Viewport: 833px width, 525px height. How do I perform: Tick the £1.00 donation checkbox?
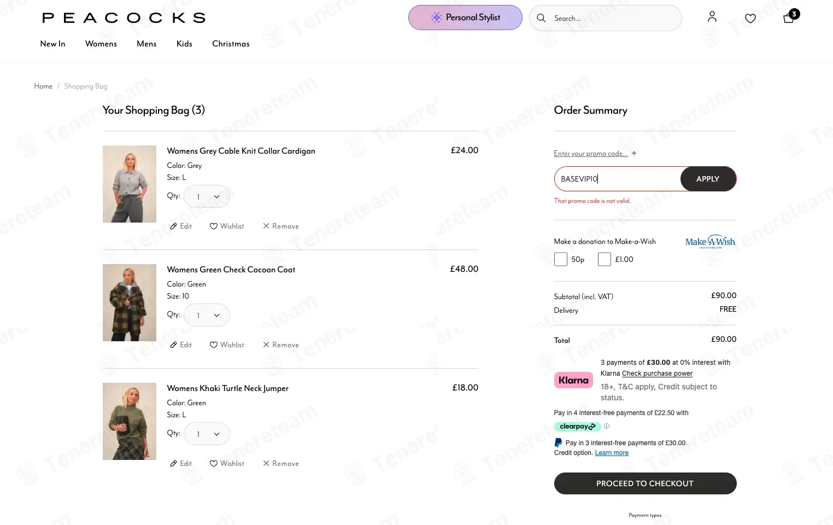point(604,259)
